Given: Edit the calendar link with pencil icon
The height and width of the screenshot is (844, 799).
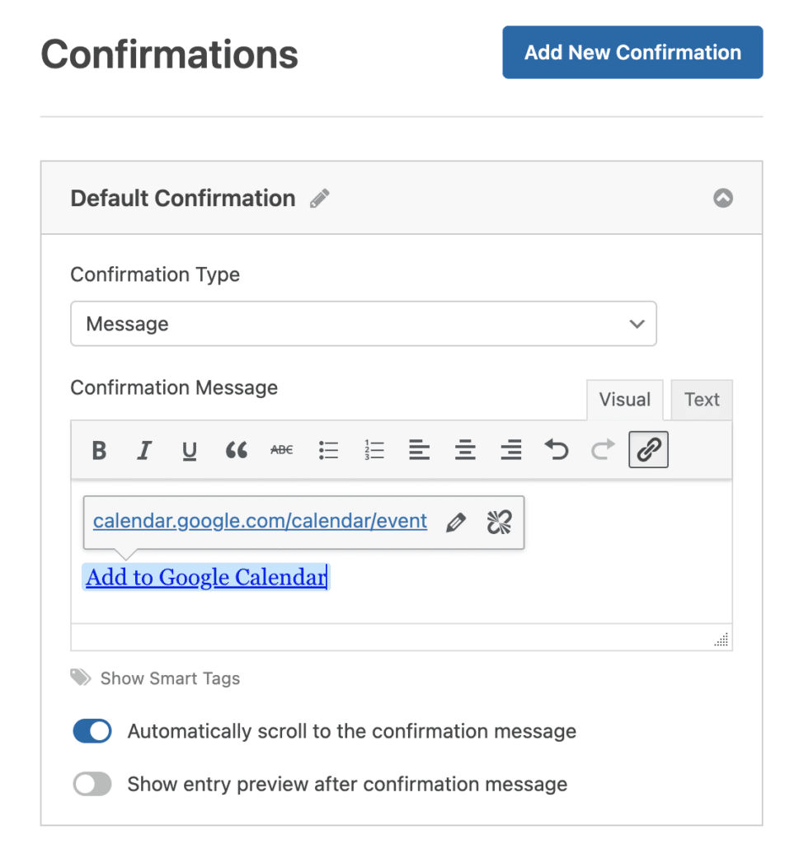Looking at the screenshot, I should tap(455, 522).
